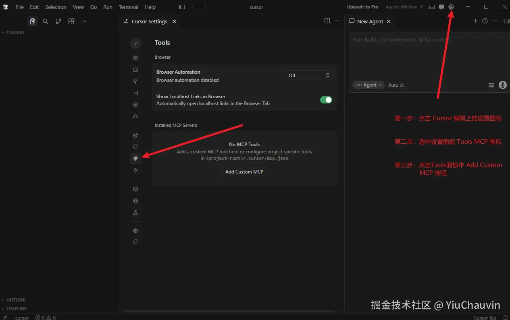This screenshot has height=320, width=510.
Task: Toggle the primary sidebar layout icon
Action: [x=182, y=7]
